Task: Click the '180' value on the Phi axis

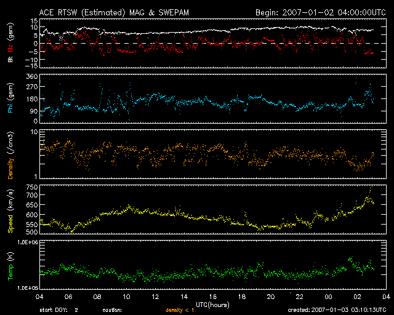Action: point(32,99)
